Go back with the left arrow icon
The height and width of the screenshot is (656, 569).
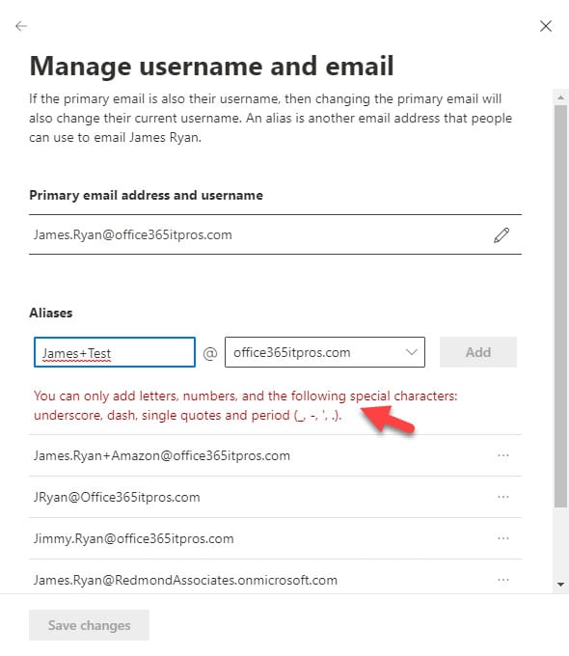21,26
